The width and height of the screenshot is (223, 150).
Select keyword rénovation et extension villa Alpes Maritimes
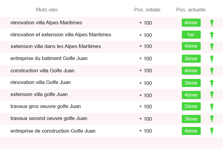(61, 35)
